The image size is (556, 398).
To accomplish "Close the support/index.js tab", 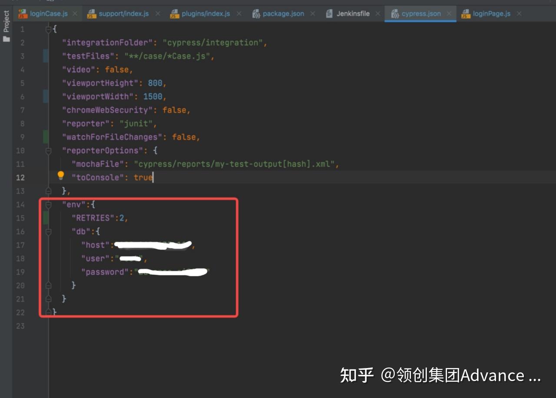I will pos(158,13).
